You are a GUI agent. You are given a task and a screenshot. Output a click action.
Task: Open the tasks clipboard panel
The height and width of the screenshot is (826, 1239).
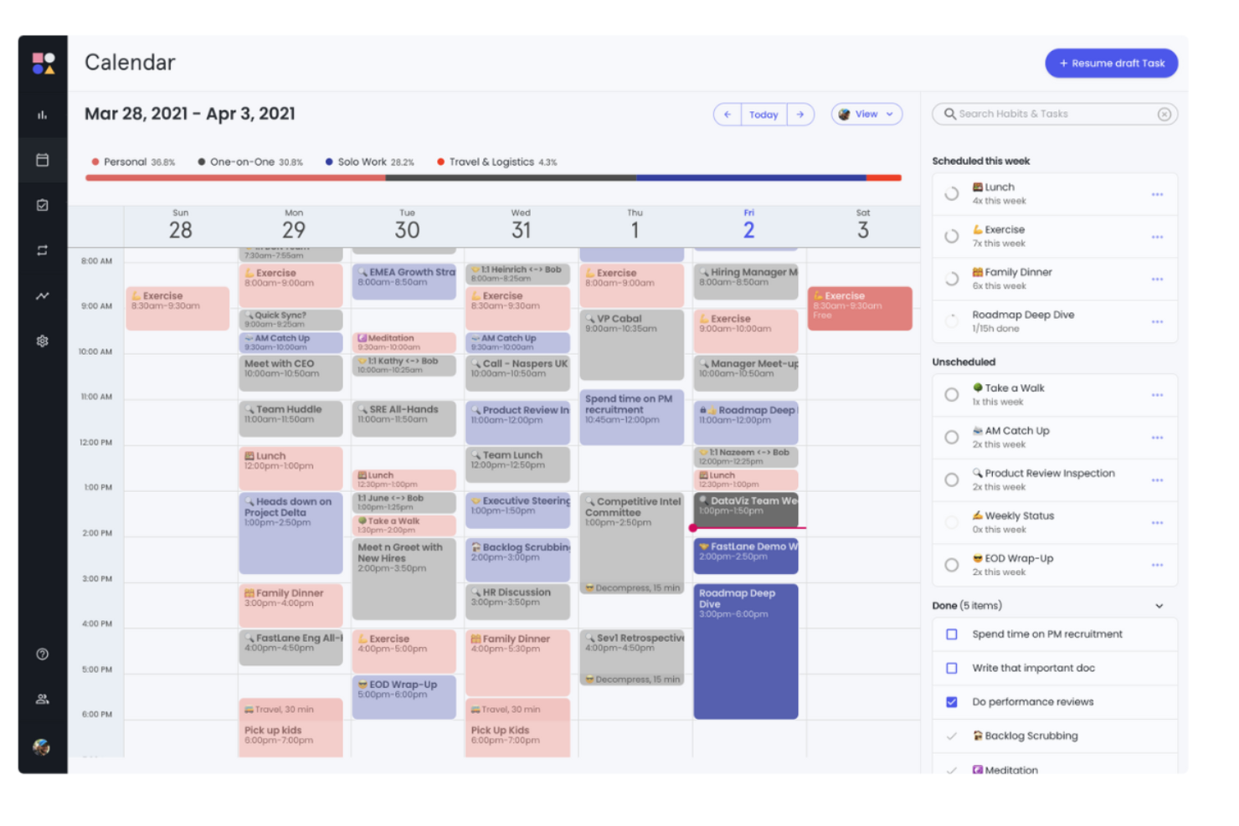pos(42,204)
